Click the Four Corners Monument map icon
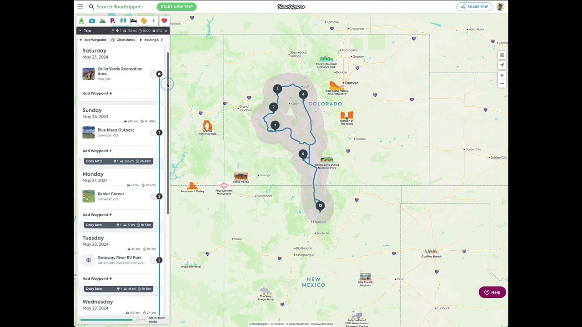582x327 pixels. pos(224,186)
